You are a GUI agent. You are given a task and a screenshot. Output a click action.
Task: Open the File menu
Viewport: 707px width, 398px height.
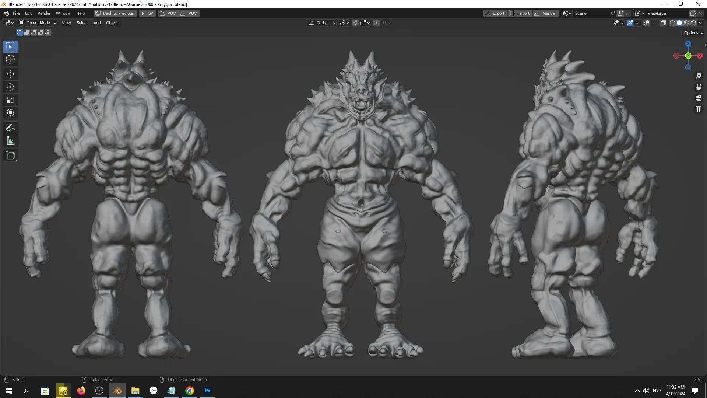click(x=16, y=13)
